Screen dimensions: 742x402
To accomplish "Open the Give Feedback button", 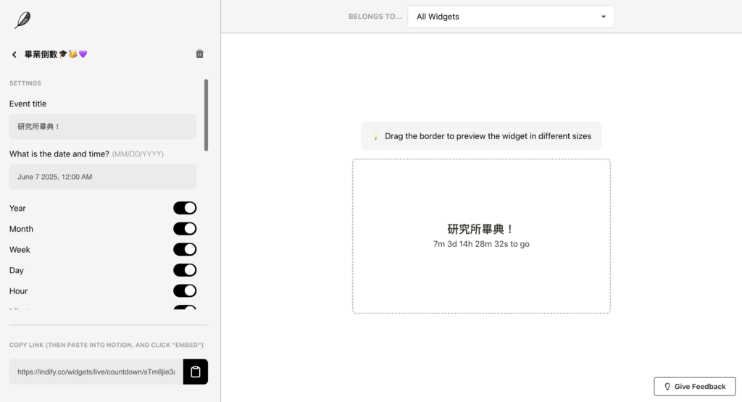I will (x=694, y=386).
